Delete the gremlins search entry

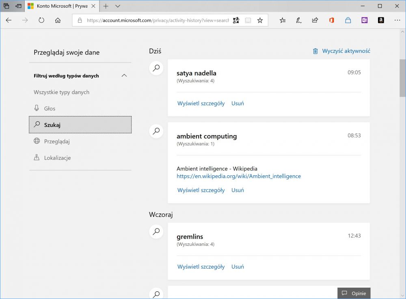tap(238, 267)
